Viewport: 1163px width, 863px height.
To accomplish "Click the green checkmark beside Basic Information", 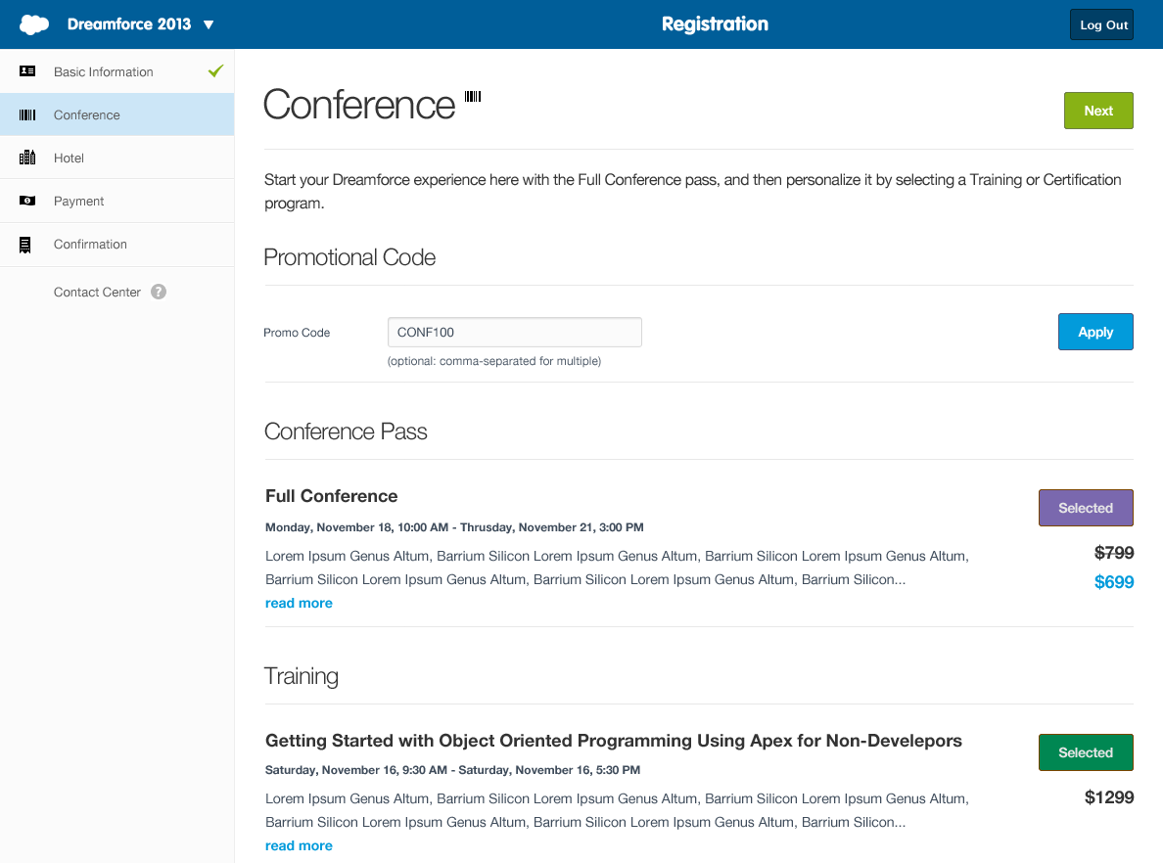I will tap(215, 71).
